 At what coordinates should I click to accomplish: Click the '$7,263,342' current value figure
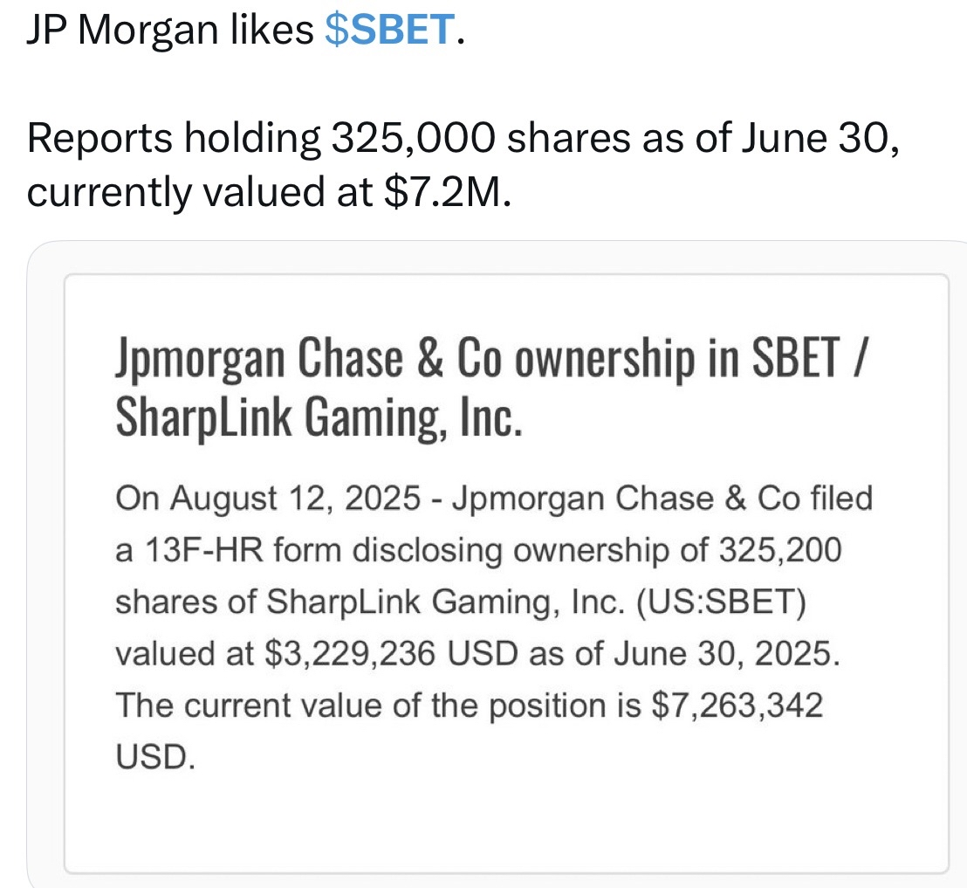(x=737, y=706)
